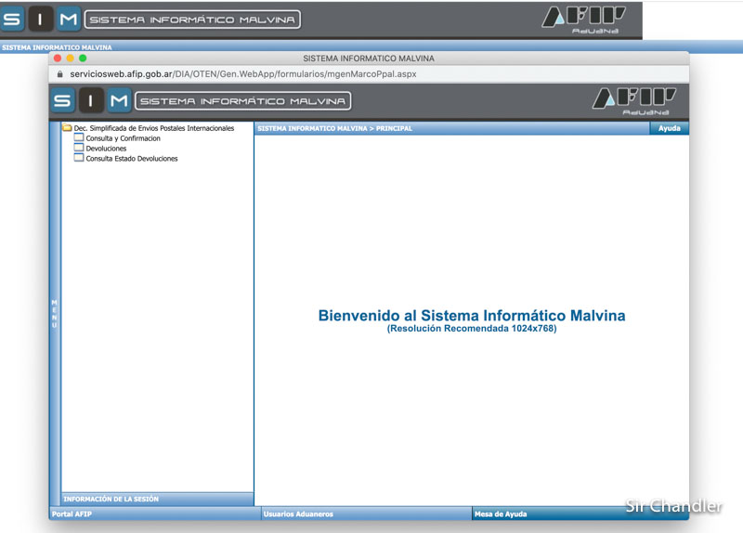Open Consulta Estado Devoluciones entry

[132, 159]
